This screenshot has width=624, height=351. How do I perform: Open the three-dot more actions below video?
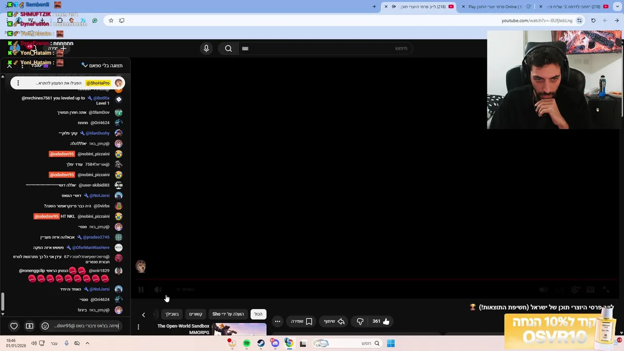(x=277, y=321)
